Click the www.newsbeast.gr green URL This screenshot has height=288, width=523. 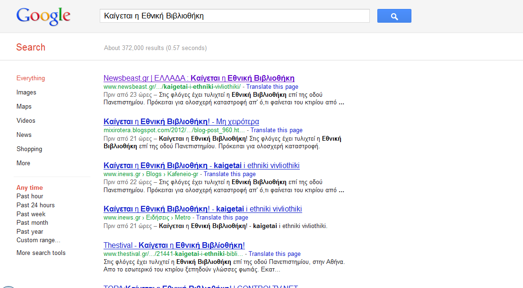pyautogui.click(x=172, y=86)
